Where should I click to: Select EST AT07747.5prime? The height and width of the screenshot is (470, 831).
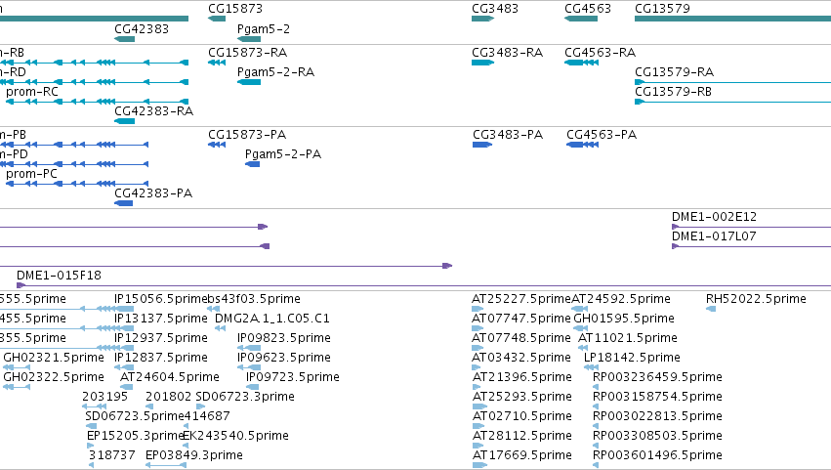click(478, 328)
